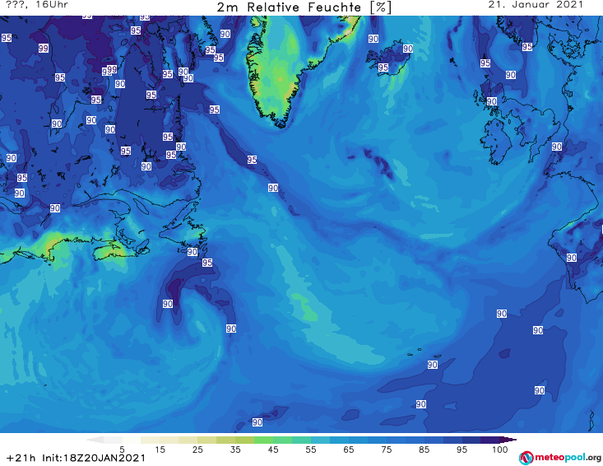The image size is (603, 466).
Task: Click the legend value '35'
Action: pyautogui.click(x=235, y=450)
